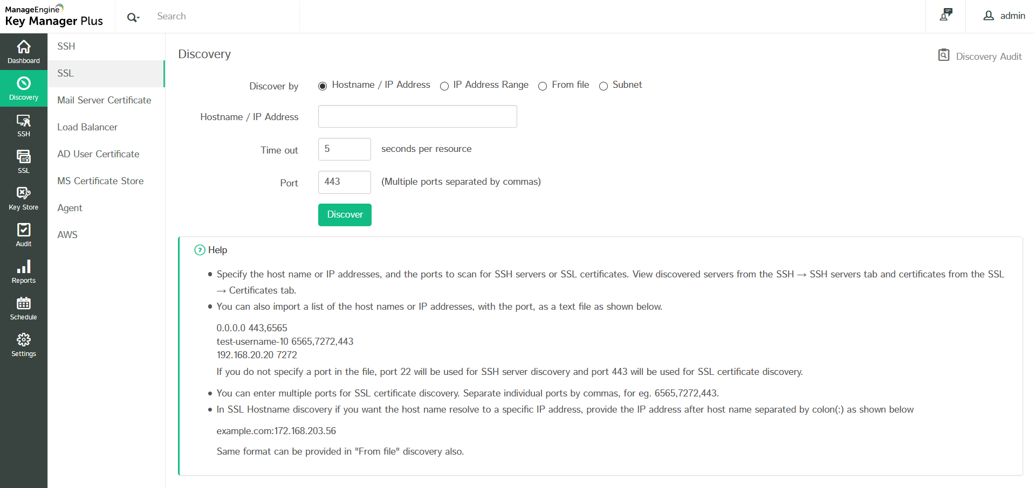This screenshot has width=1035, height=488.
Task: Open Settings gear icon
Action: click(24, 345)
